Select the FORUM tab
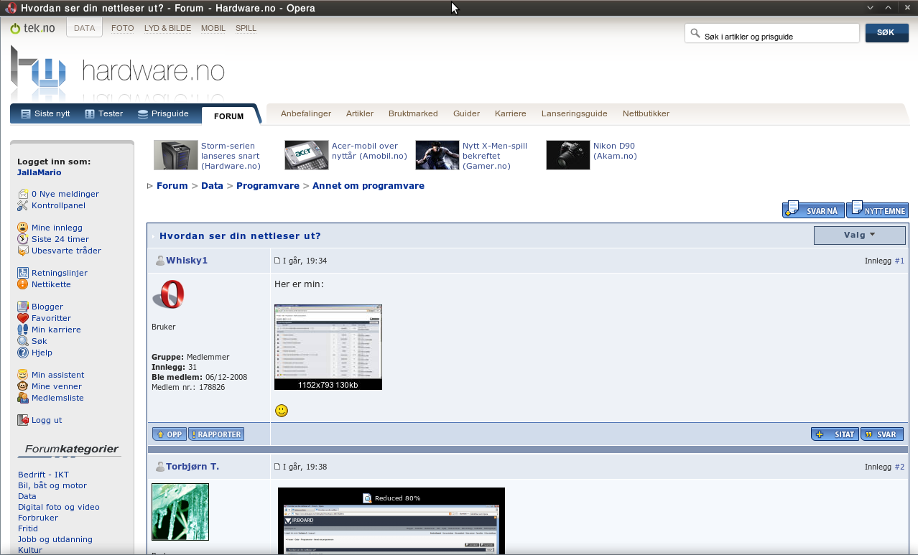918x555 pixels. 228,116
